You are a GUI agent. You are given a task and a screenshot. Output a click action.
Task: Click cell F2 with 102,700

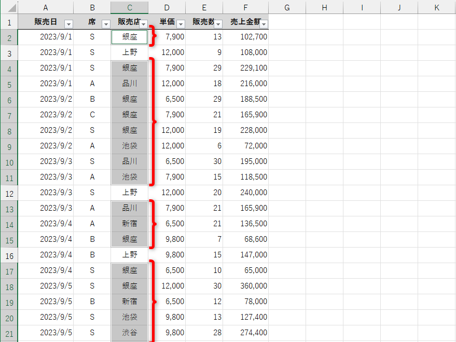(246, 37)
